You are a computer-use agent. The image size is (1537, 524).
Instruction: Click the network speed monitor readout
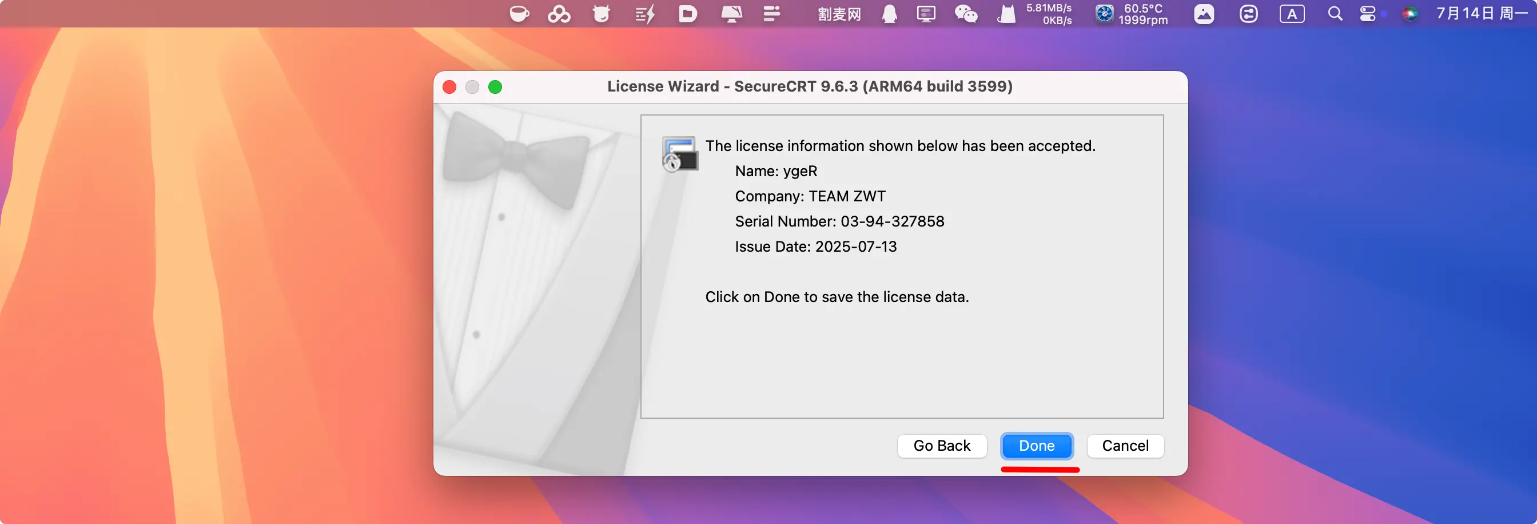1048,14
